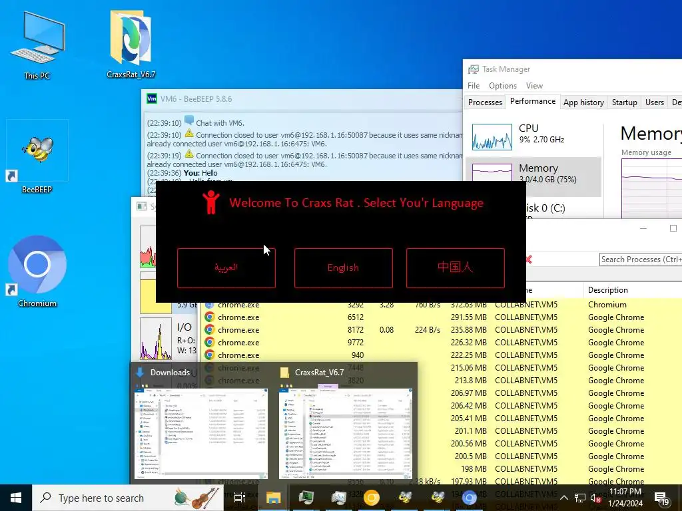This screenshot has height=511, width=682.
Task: Launch Chromium from its desktop shortcut
Action: 37,270
